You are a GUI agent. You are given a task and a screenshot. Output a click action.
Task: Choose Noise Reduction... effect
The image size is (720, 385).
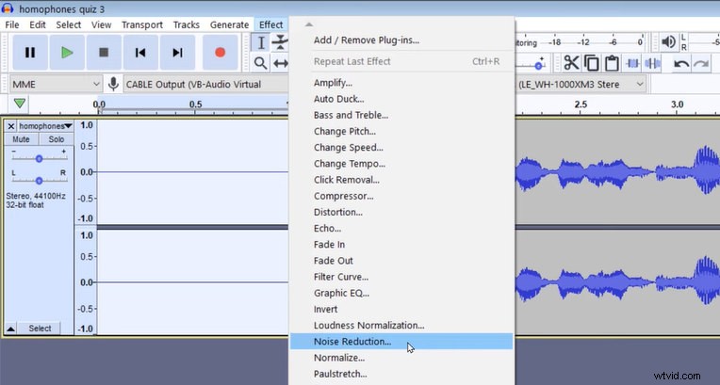[x=401, y=342]
